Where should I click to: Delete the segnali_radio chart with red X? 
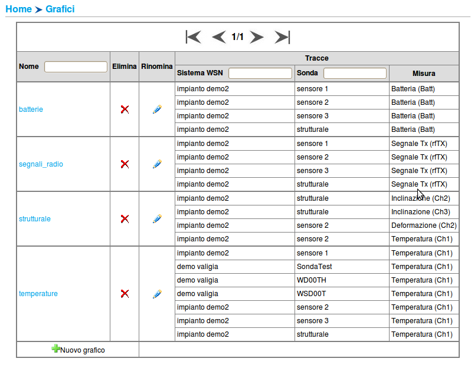click(x=125, y=164)
